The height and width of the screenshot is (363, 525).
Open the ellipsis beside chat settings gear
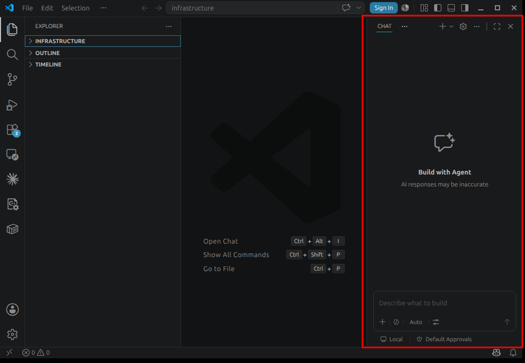pos(477,26)
